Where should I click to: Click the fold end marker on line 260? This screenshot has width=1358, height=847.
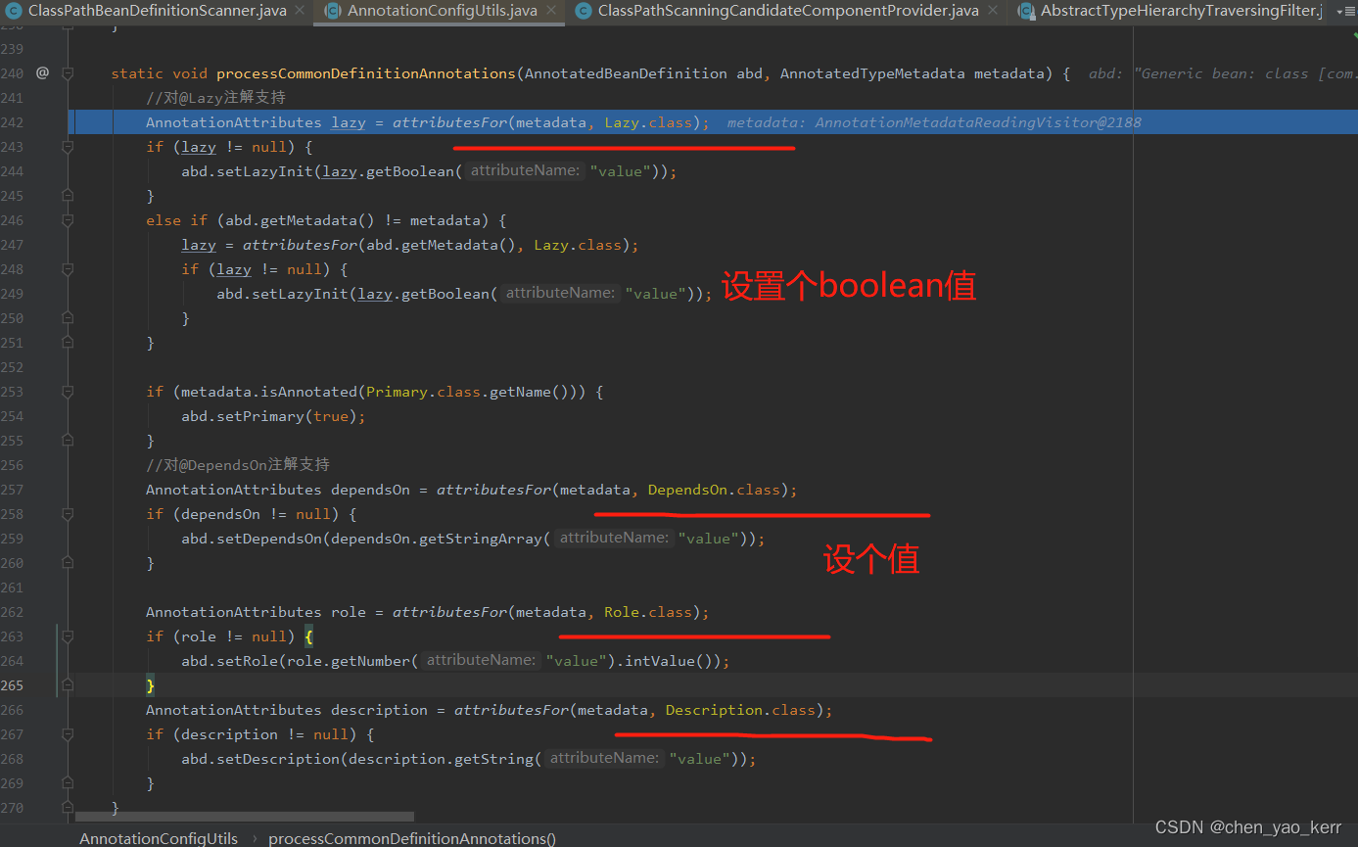pyautogui.click(x=68, y=563)
